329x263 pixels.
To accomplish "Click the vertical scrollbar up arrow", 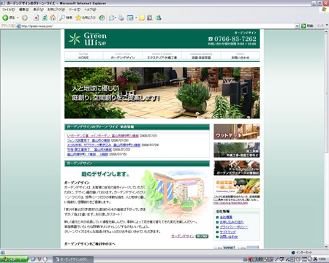I will pos(327,31).
